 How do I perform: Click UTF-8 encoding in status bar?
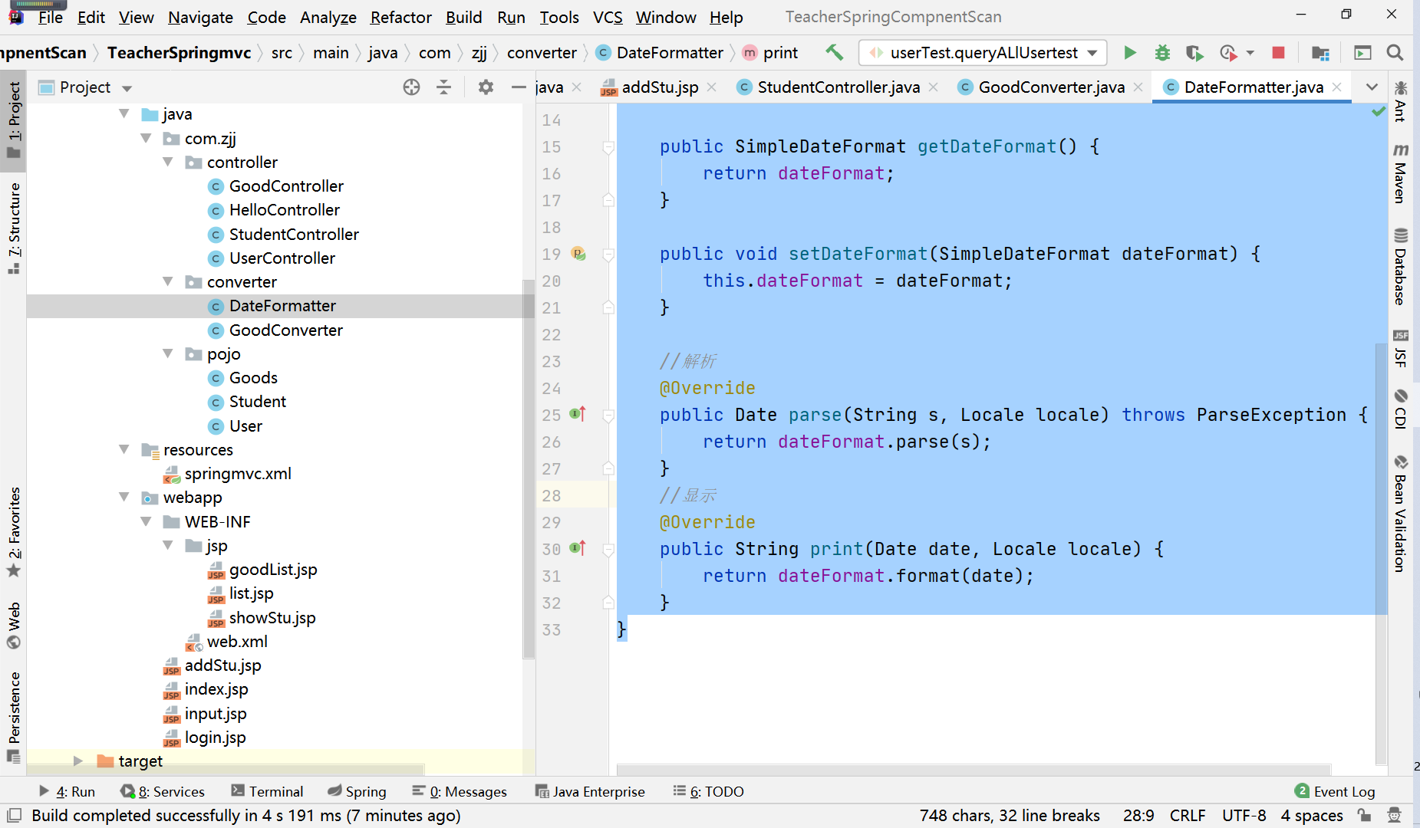coord(1244,816)
